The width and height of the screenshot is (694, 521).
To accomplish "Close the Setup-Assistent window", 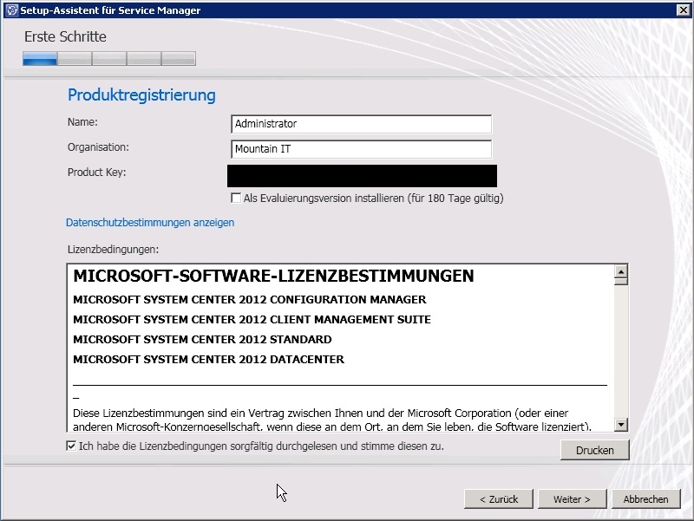I will coord(682,10).
